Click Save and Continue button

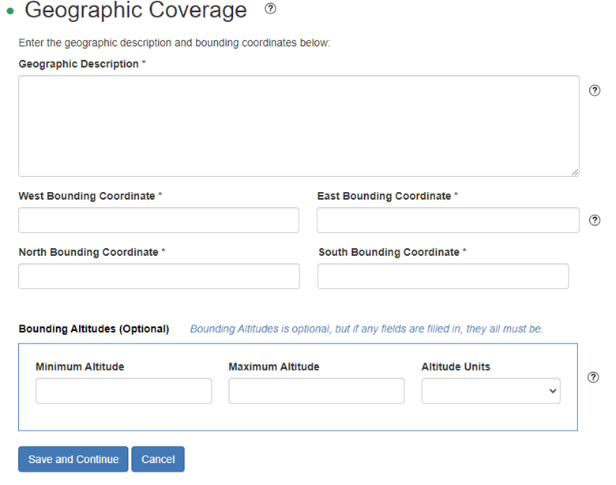click(73, 459)
